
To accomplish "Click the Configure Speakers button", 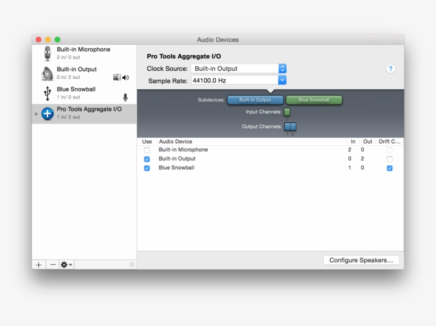I will click(361, 260).
